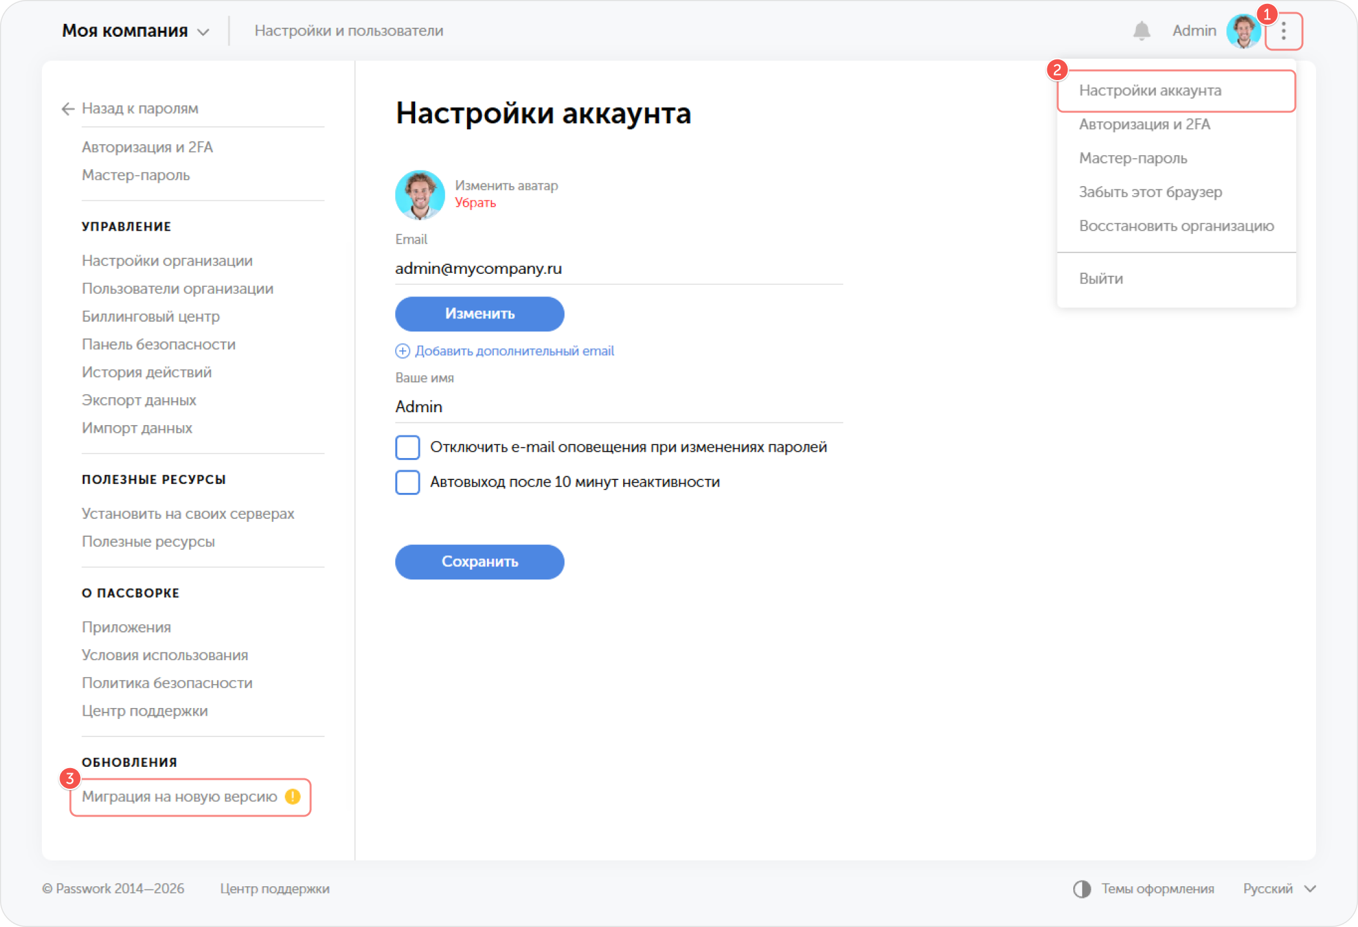Click the red Убрать avatar link
This screenshot has height=927, width=1358.
click(475, 203)
